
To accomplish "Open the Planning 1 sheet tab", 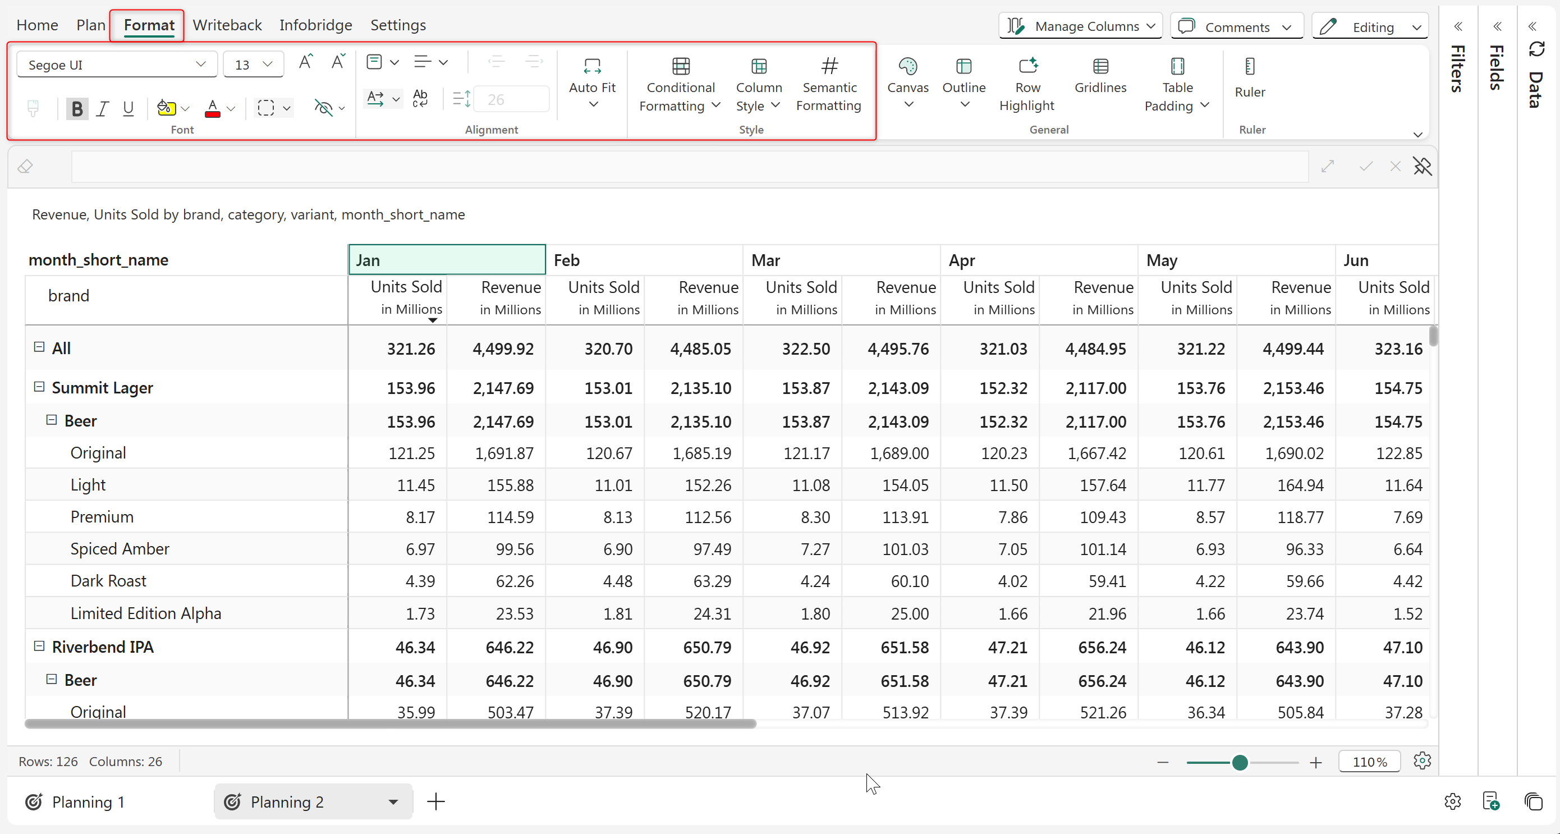I will [88, 802].
